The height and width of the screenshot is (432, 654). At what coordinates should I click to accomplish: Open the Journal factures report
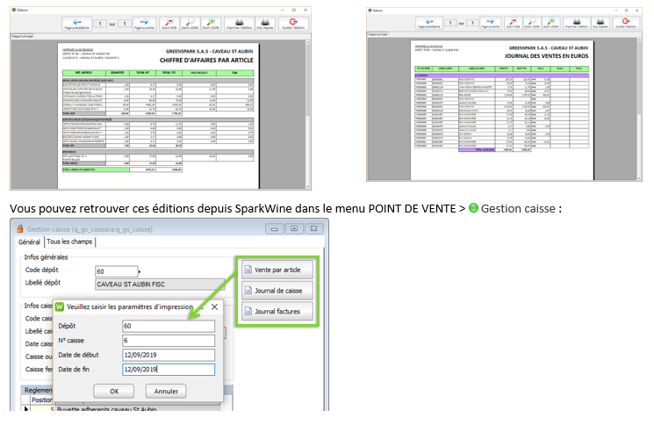[x=271, y=311]
